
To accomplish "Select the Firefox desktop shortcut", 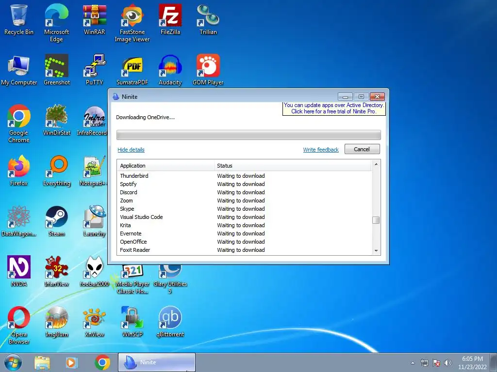I will click(x=19, y=171).
